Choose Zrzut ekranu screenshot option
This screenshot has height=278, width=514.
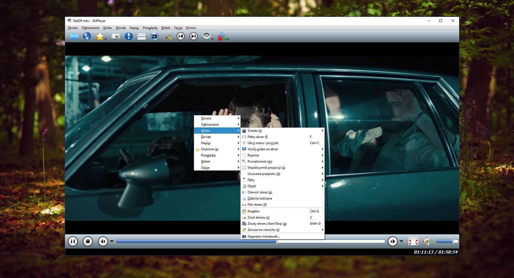click(x=283, y=217)
